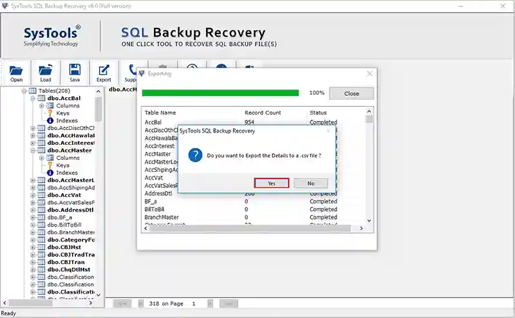Viewport: 515px width, 318px height.
Task: Jump to first page in pager
Action: point(122,304)
